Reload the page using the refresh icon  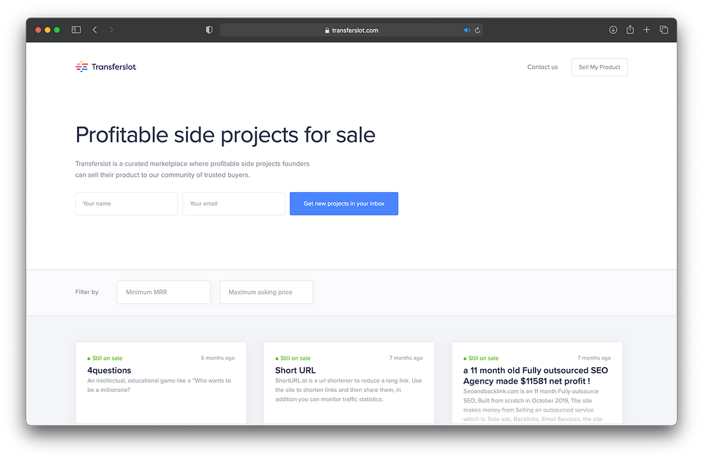(477, 29)
